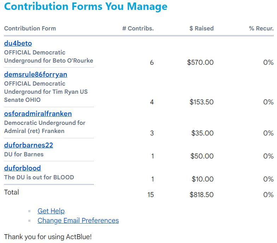Click the total contributions count of 15
Image resolution: width=277 pixels, height=243 pixels.
pos(151,195)
